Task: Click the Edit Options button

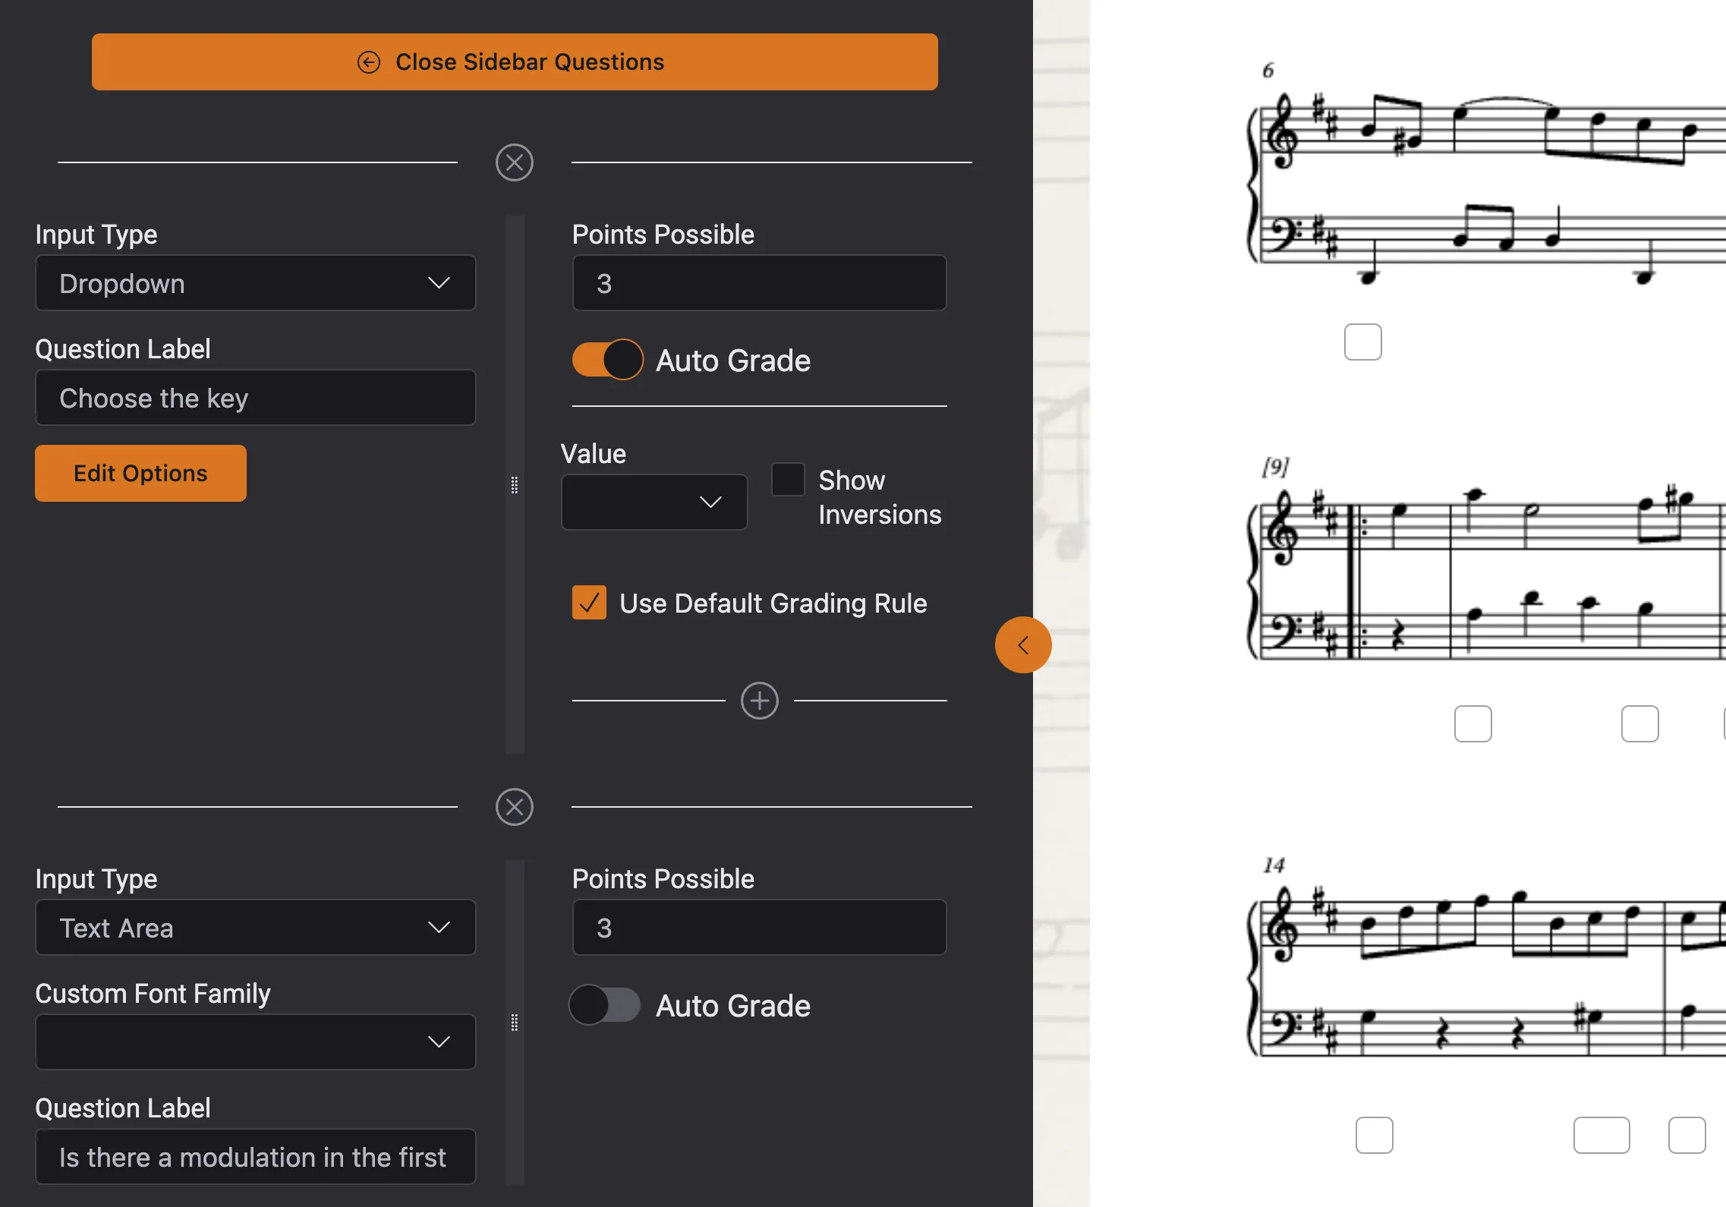Action: [x=140, y=474]
